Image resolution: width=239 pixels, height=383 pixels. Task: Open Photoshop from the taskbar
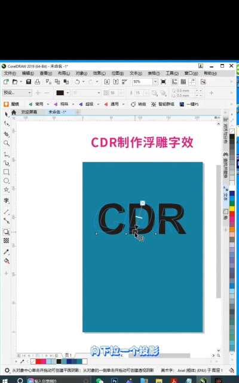tap(114, 381)
